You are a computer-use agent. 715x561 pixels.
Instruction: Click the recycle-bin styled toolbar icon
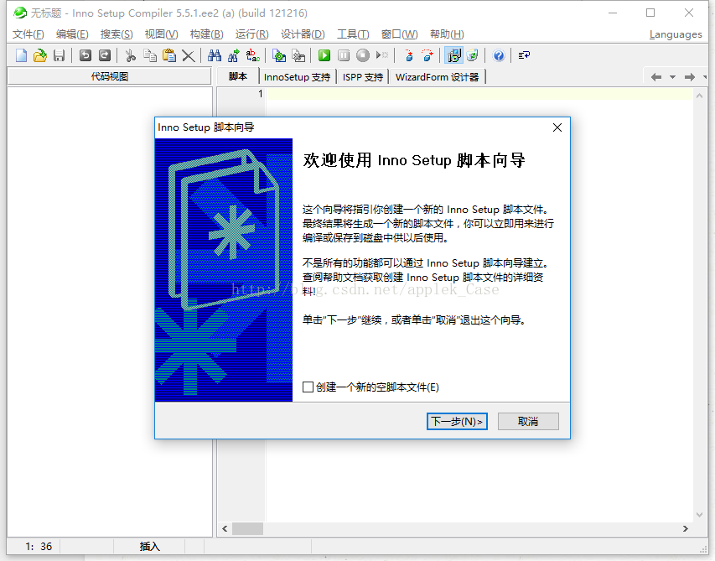tap(473, 55)
